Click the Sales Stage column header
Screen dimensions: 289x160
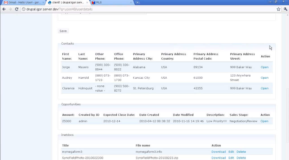tap(239, 115)
